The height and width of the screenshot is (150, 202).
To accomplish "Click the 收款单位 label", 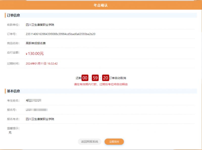I will click(13, 25).
